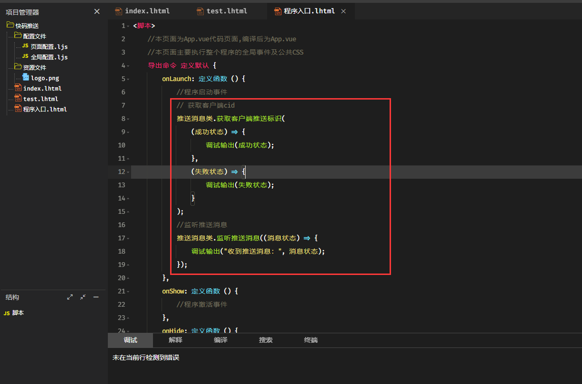The height and width of the screenshot is (384, 582).
Task: Click the 快码推送 root folder icon
Action: tap(10, 25)
